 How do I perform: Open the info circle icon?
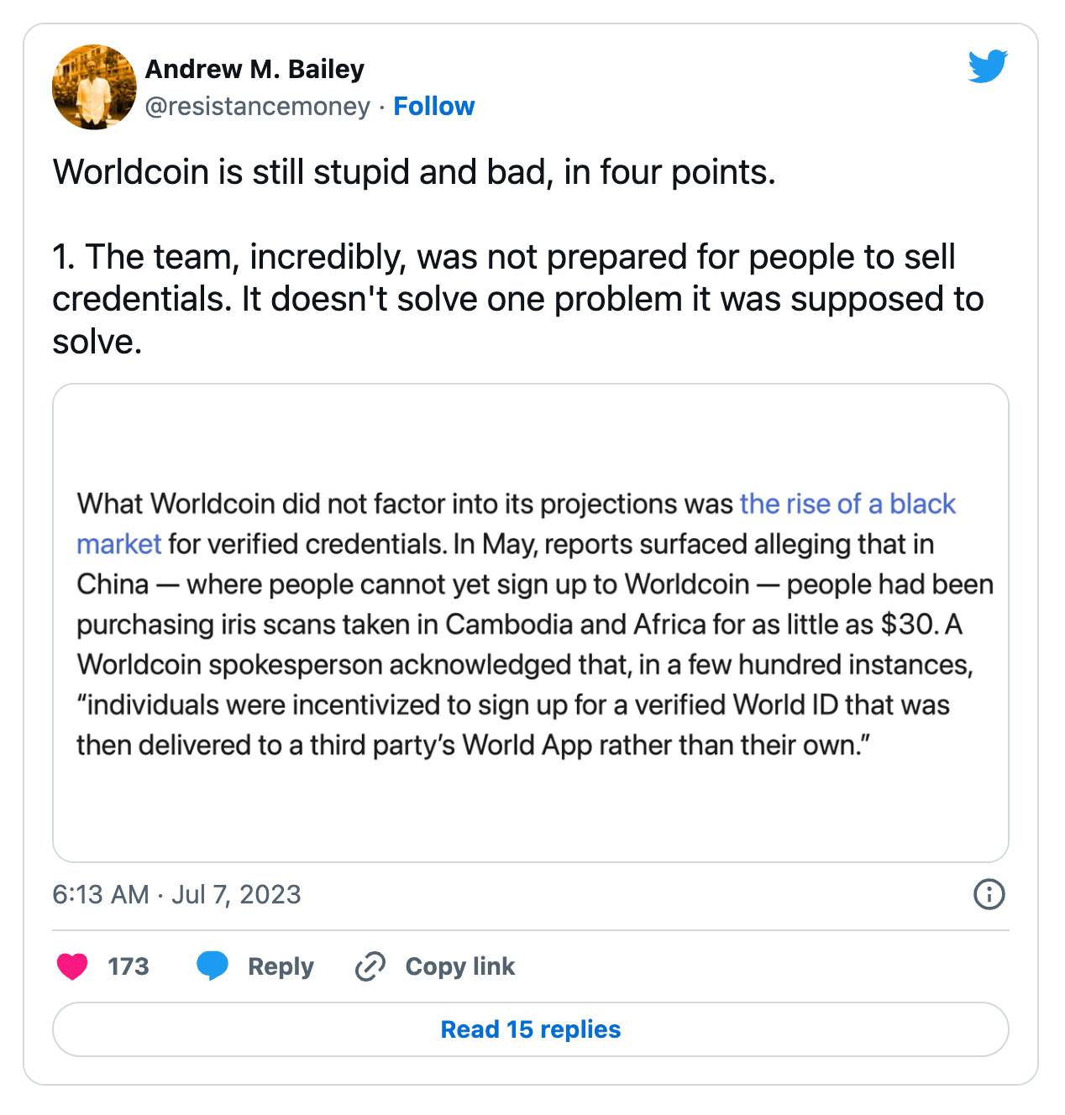pyautogui.click(x=989, y=894)
